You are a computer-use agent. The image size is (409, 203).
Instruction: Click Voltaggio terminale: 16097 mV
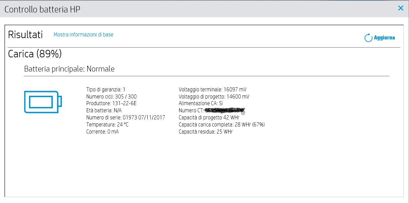(x=213, y=89)
